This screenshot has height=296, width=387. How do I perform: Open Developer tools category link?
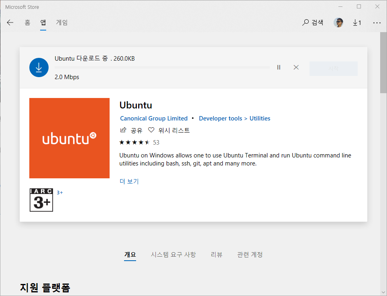pyautogui.click(x=220, y=118)
